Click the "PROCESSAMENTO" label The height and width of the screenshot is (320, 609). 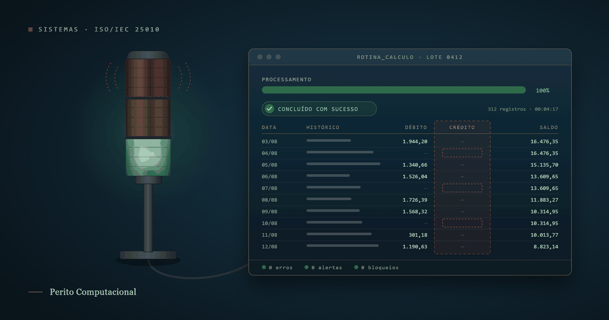click(x=287, y=80)
